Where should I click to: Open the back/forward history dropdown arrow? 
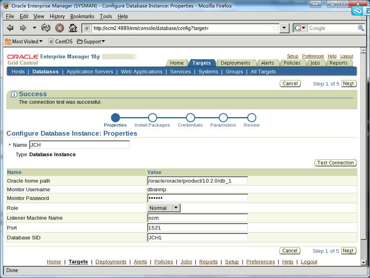coord(34,28)
